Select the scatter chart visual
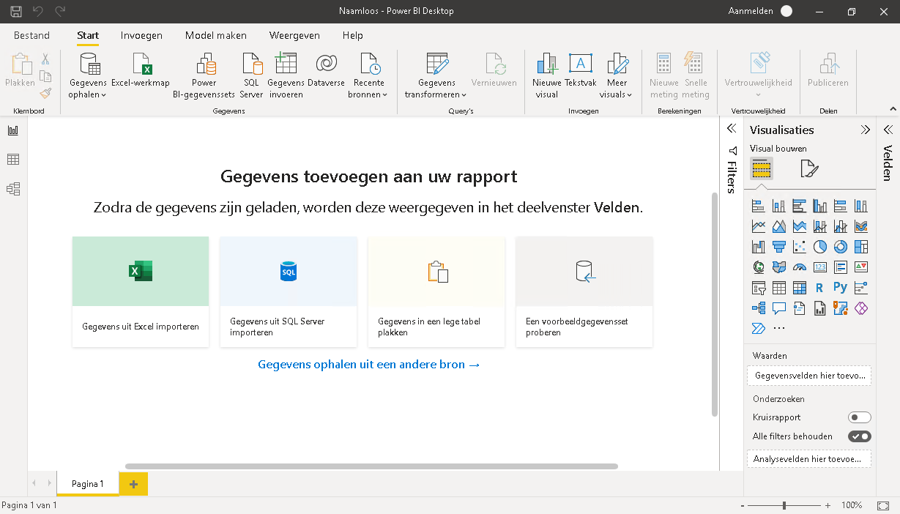This screenshot has height=514, width=900. [799, 246]
